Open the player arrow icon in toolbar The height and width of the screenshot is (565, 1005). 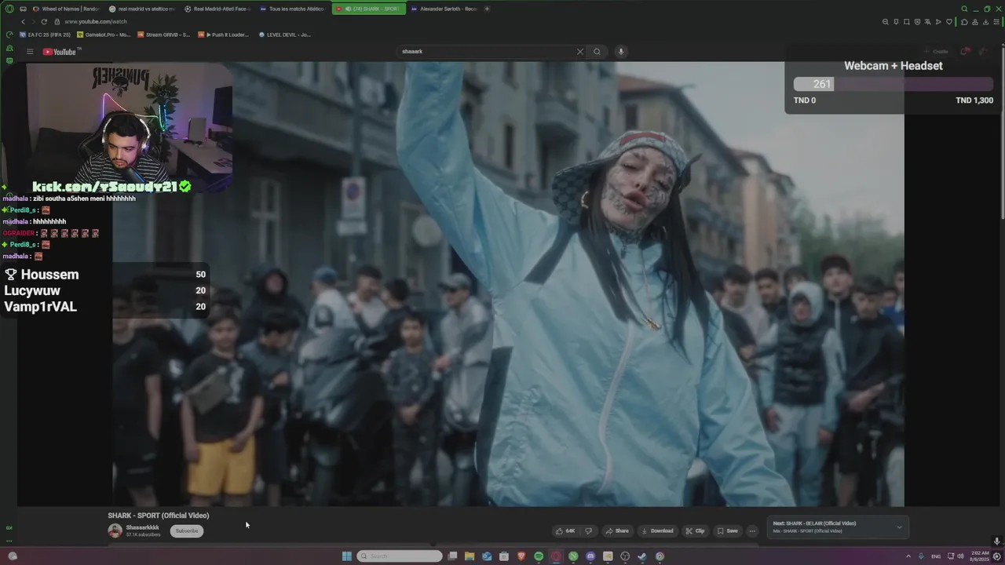click(938, 22)
